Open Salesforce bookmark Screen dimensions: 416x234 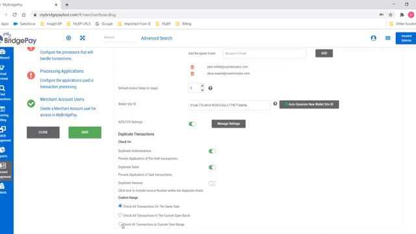(x=25, y=24)
